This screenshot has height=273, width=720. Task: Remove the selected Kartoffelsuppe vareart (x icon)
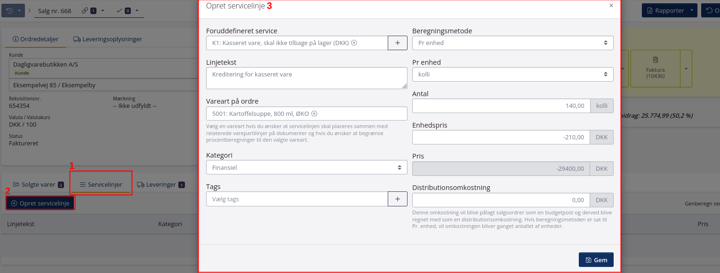pyautogui.click(x=314, y=114)
